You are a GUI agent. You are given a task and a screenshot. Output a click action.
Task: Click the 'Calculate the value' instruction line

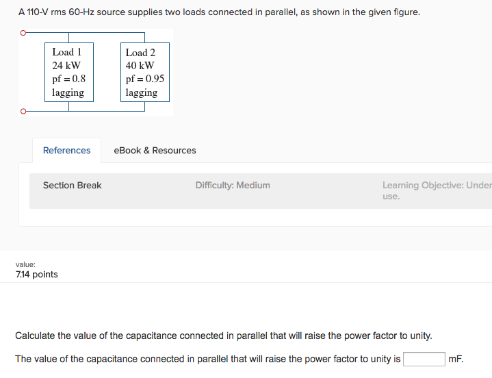224,336
